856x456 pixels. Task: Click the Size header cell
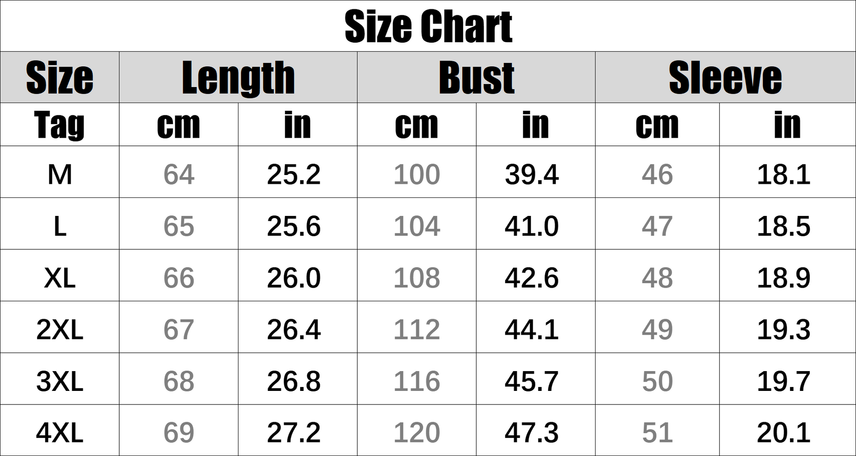coord(60,78)
